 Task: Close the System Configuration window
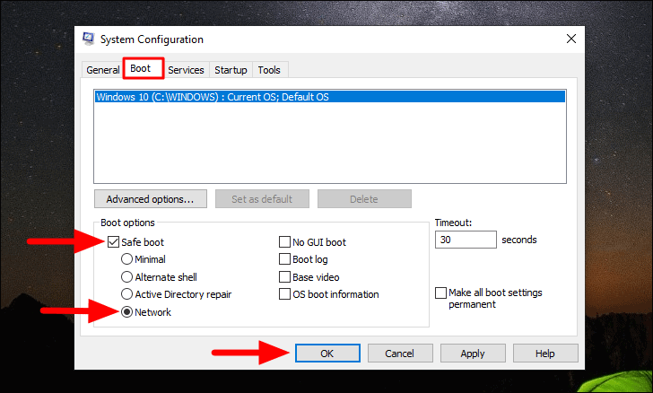pyautogui.click(x=571, y=39)
